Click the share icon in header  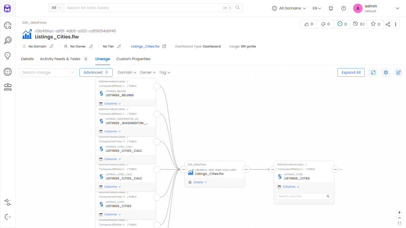(x=388, y=24)
